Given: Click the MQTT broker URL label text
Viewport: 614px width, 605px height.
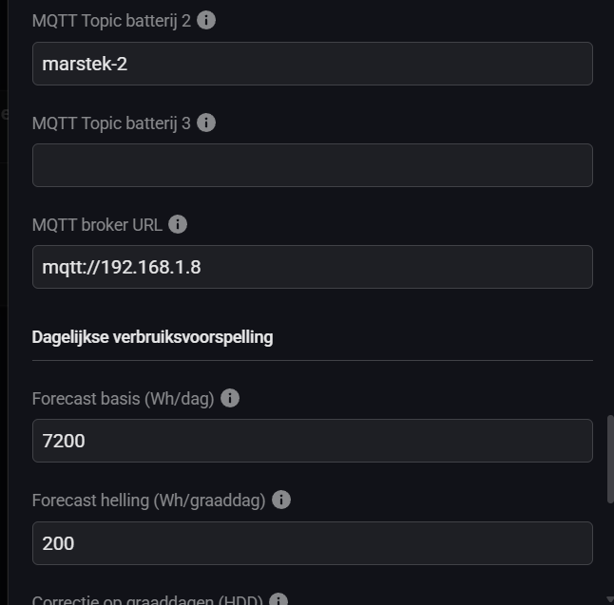Looking at the screenshot, I should [x=97, y=224].
